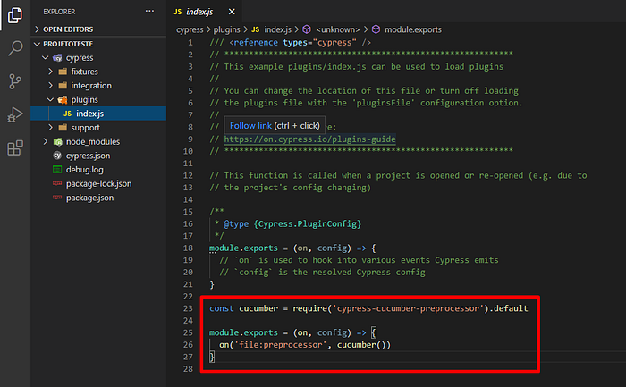Expand the integration folder chevron
The height and width of the screenshot is (387, 626).
(x=50, y=86)
